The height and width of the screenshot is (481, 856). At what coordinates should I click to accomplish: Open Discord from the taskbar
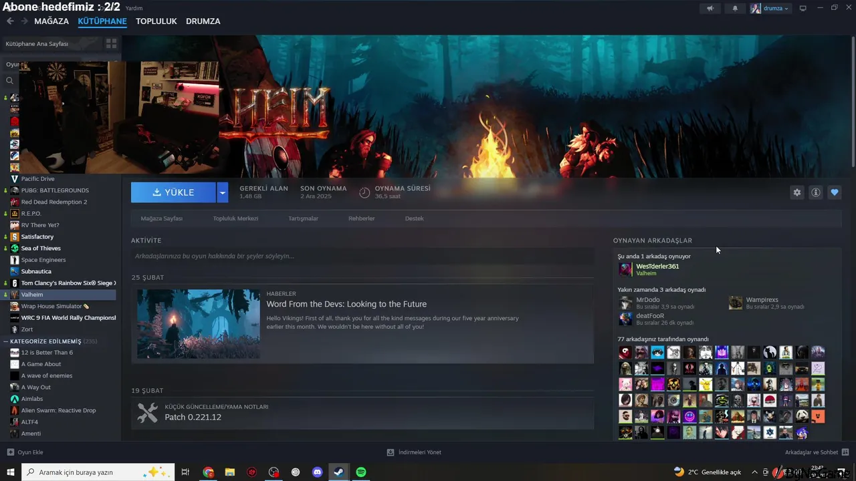318,472
